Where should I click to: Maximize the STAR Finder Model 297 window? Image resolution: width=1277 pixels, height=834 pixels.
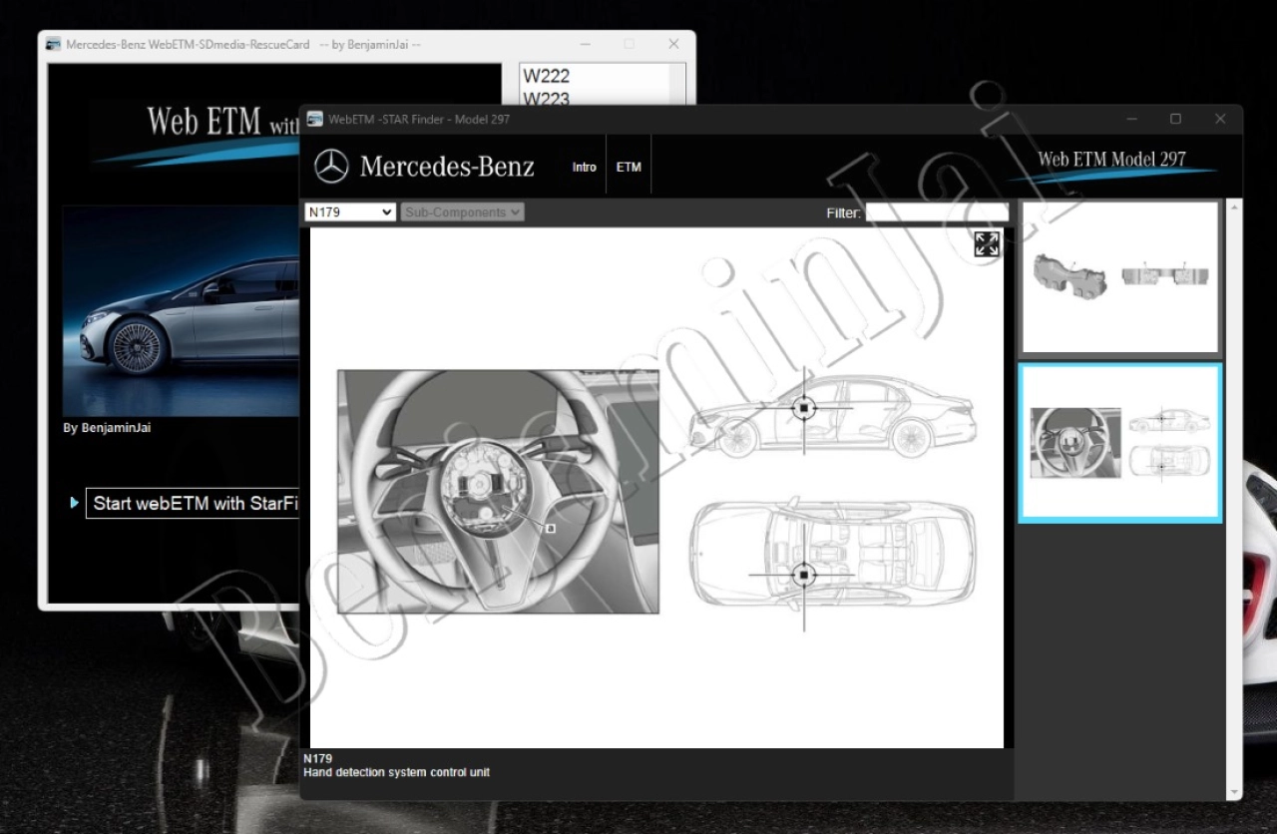coord(1175,119)
